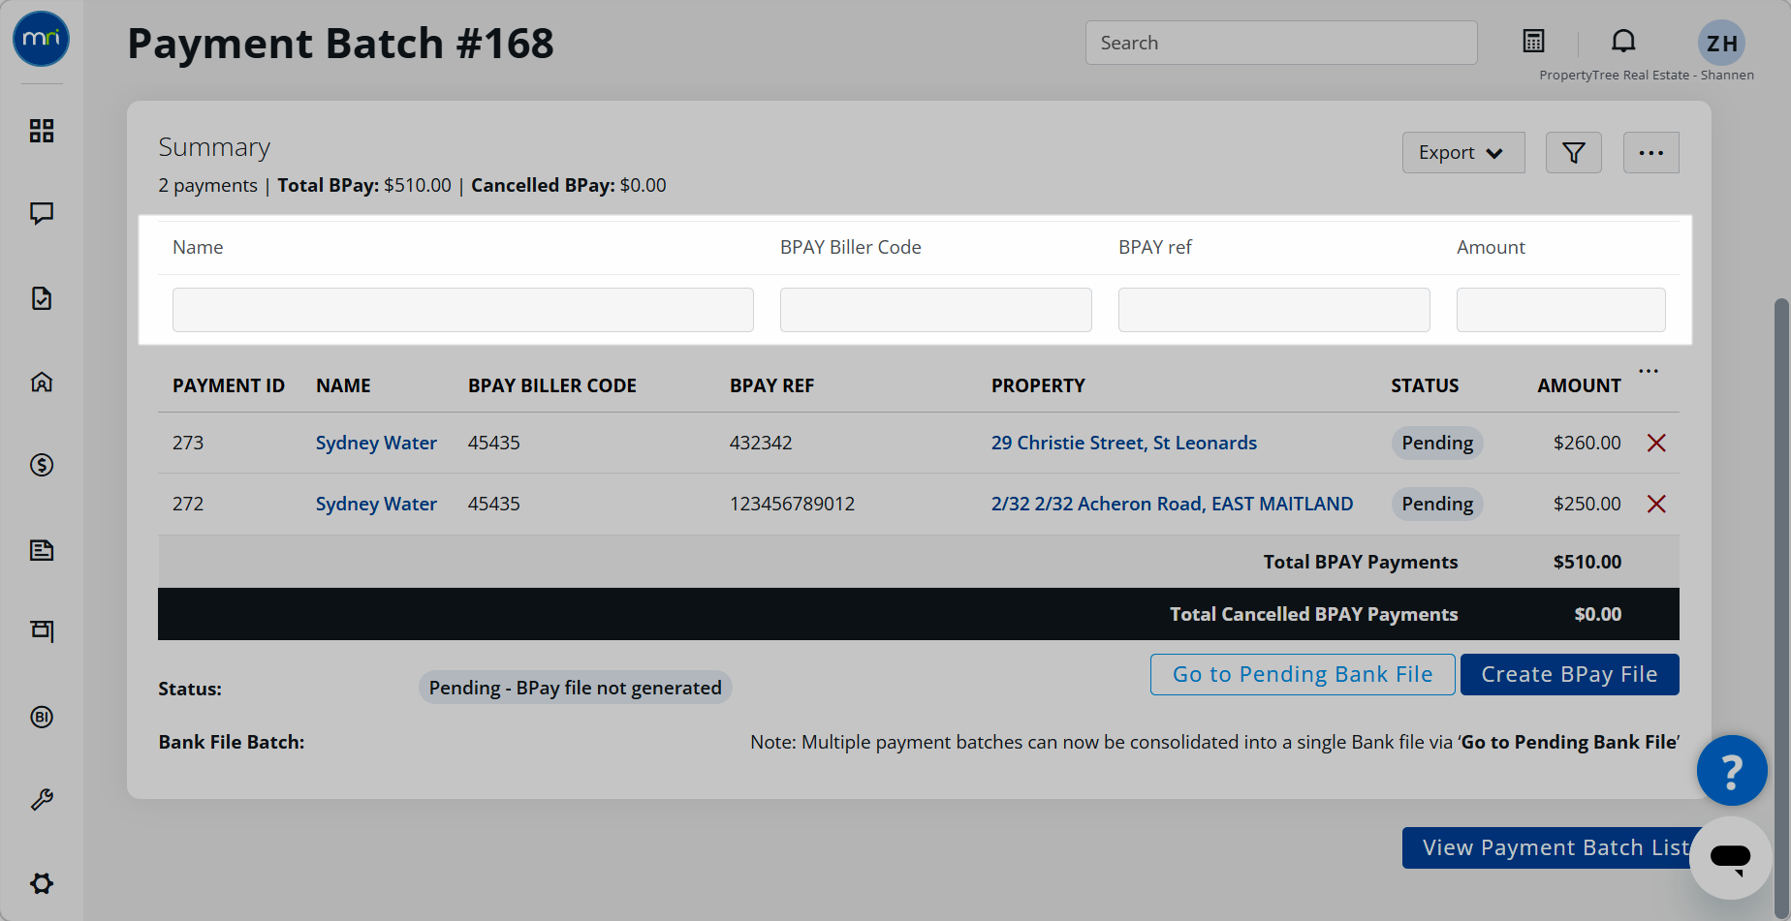The width and height of the screenshot is (1791, 921).
Task: Open the settings gear icon in sidebar
Action: [x=42, y=883]
